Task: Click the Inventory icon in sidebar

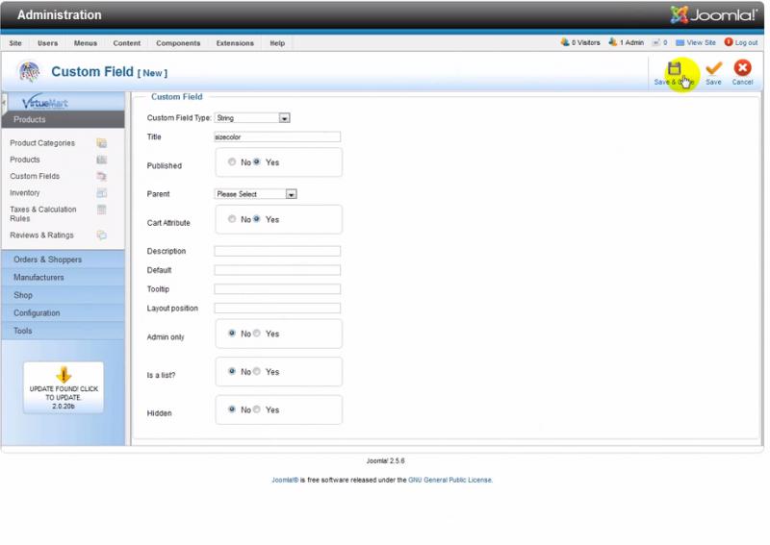Action: click(101, 193)
